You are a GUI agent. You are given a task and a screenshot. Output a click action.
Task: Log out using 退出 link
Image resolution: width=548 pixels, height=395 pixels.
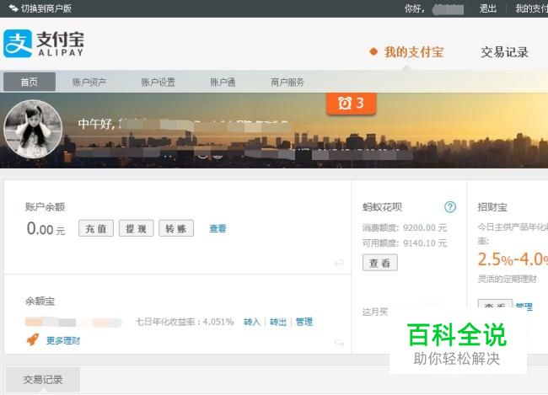coord(487,8)
